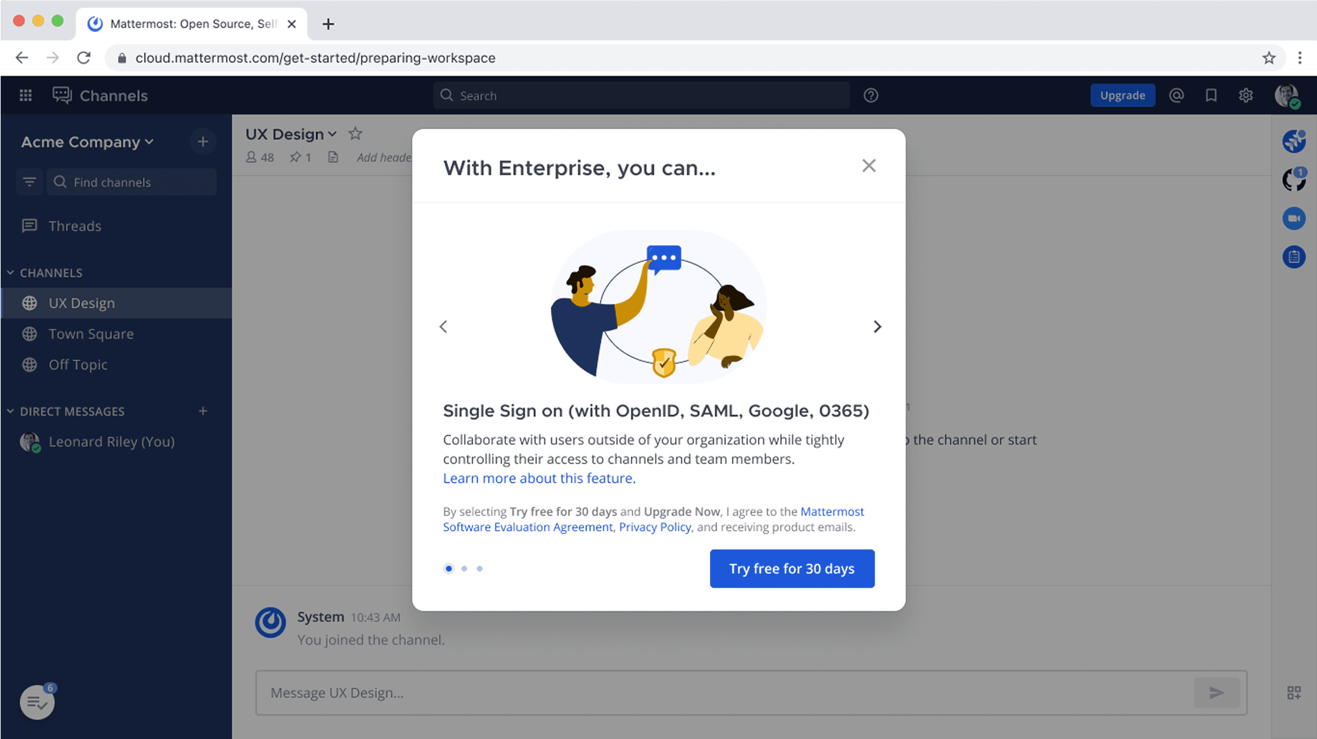Open the product switcher grid icon
The width and height of the screenshot is (1317, 739).
pyautogui.click(x=25, y=96)
